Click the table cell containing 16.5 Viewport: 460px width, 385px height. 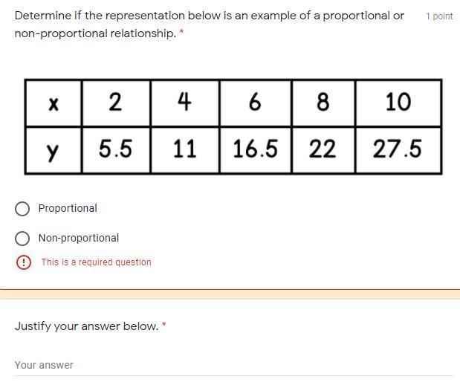pyautogui.click(x=255, y=150)
